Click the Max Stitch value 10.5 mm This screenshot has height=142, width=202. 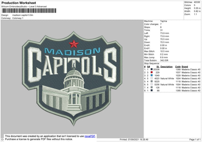(x=165, y=51)
